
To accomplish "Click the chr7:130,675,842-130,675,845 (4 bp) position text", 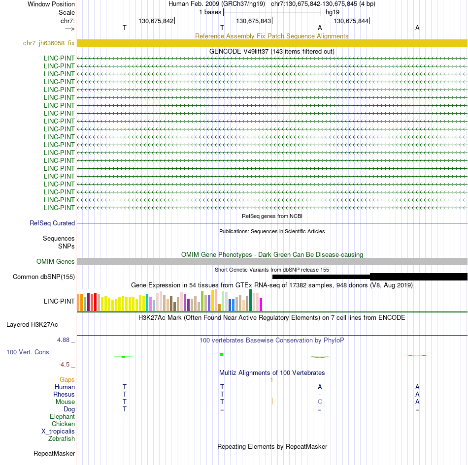I will point(323,4).
